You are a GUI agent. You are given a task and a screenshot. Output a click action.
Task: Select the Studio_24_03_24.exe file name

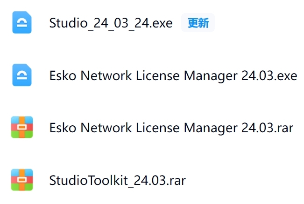111,23
